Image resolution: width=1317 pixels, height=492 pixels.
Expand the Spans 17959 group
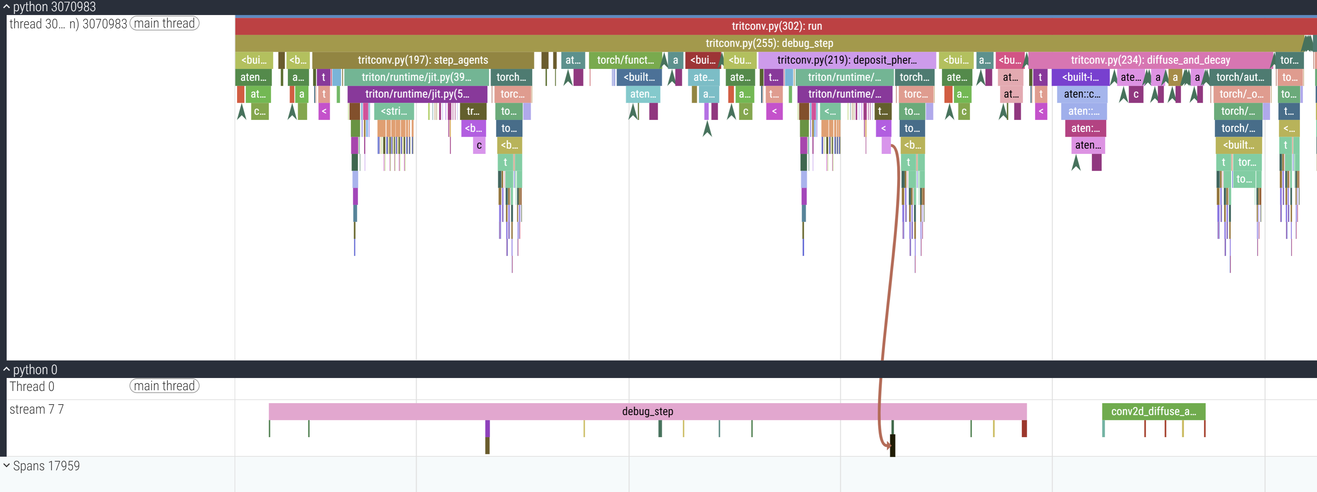[6, 465]
